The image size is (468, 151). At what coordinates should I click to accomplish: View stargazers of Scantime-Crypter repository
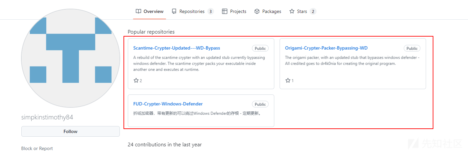138,80
